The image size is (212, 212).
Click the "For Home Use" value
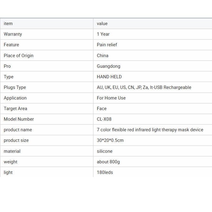(111, 98)
